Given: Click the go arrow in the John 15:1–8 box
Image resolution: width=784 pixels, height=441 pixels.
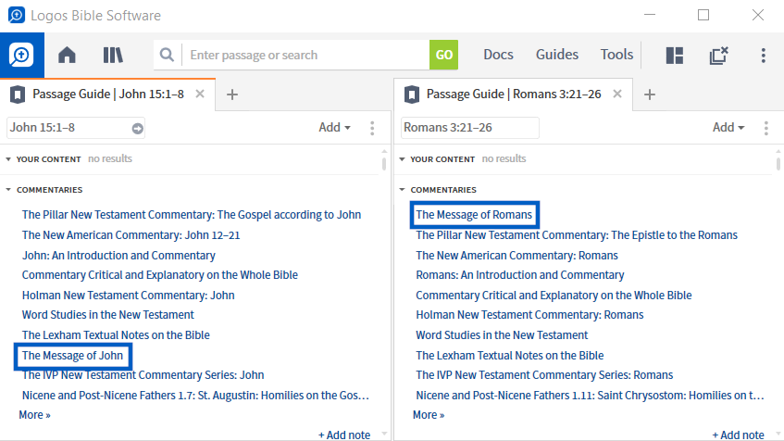Looking at the screenshot, I should coord(138,129).
